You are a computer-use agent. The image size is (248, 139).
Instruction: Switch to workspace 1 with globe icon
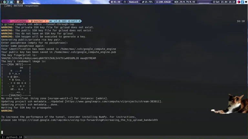3,2
